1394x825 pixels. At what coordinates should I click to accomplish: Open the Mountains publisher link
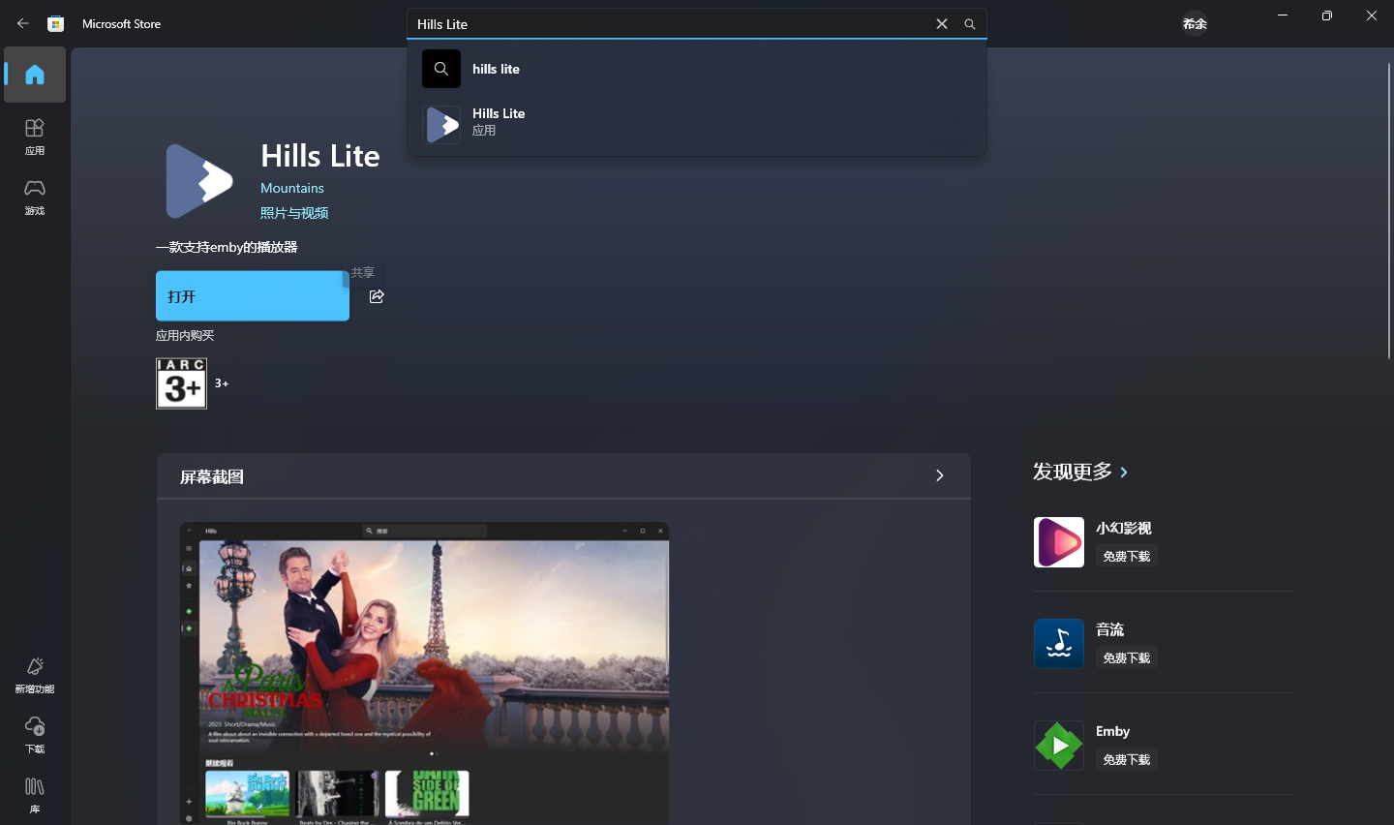click(292, 188)
